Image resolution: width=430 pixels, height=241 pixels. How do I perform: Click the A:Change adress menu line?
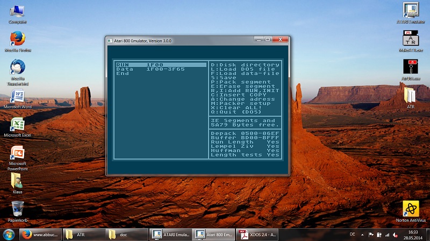(243, 99)
